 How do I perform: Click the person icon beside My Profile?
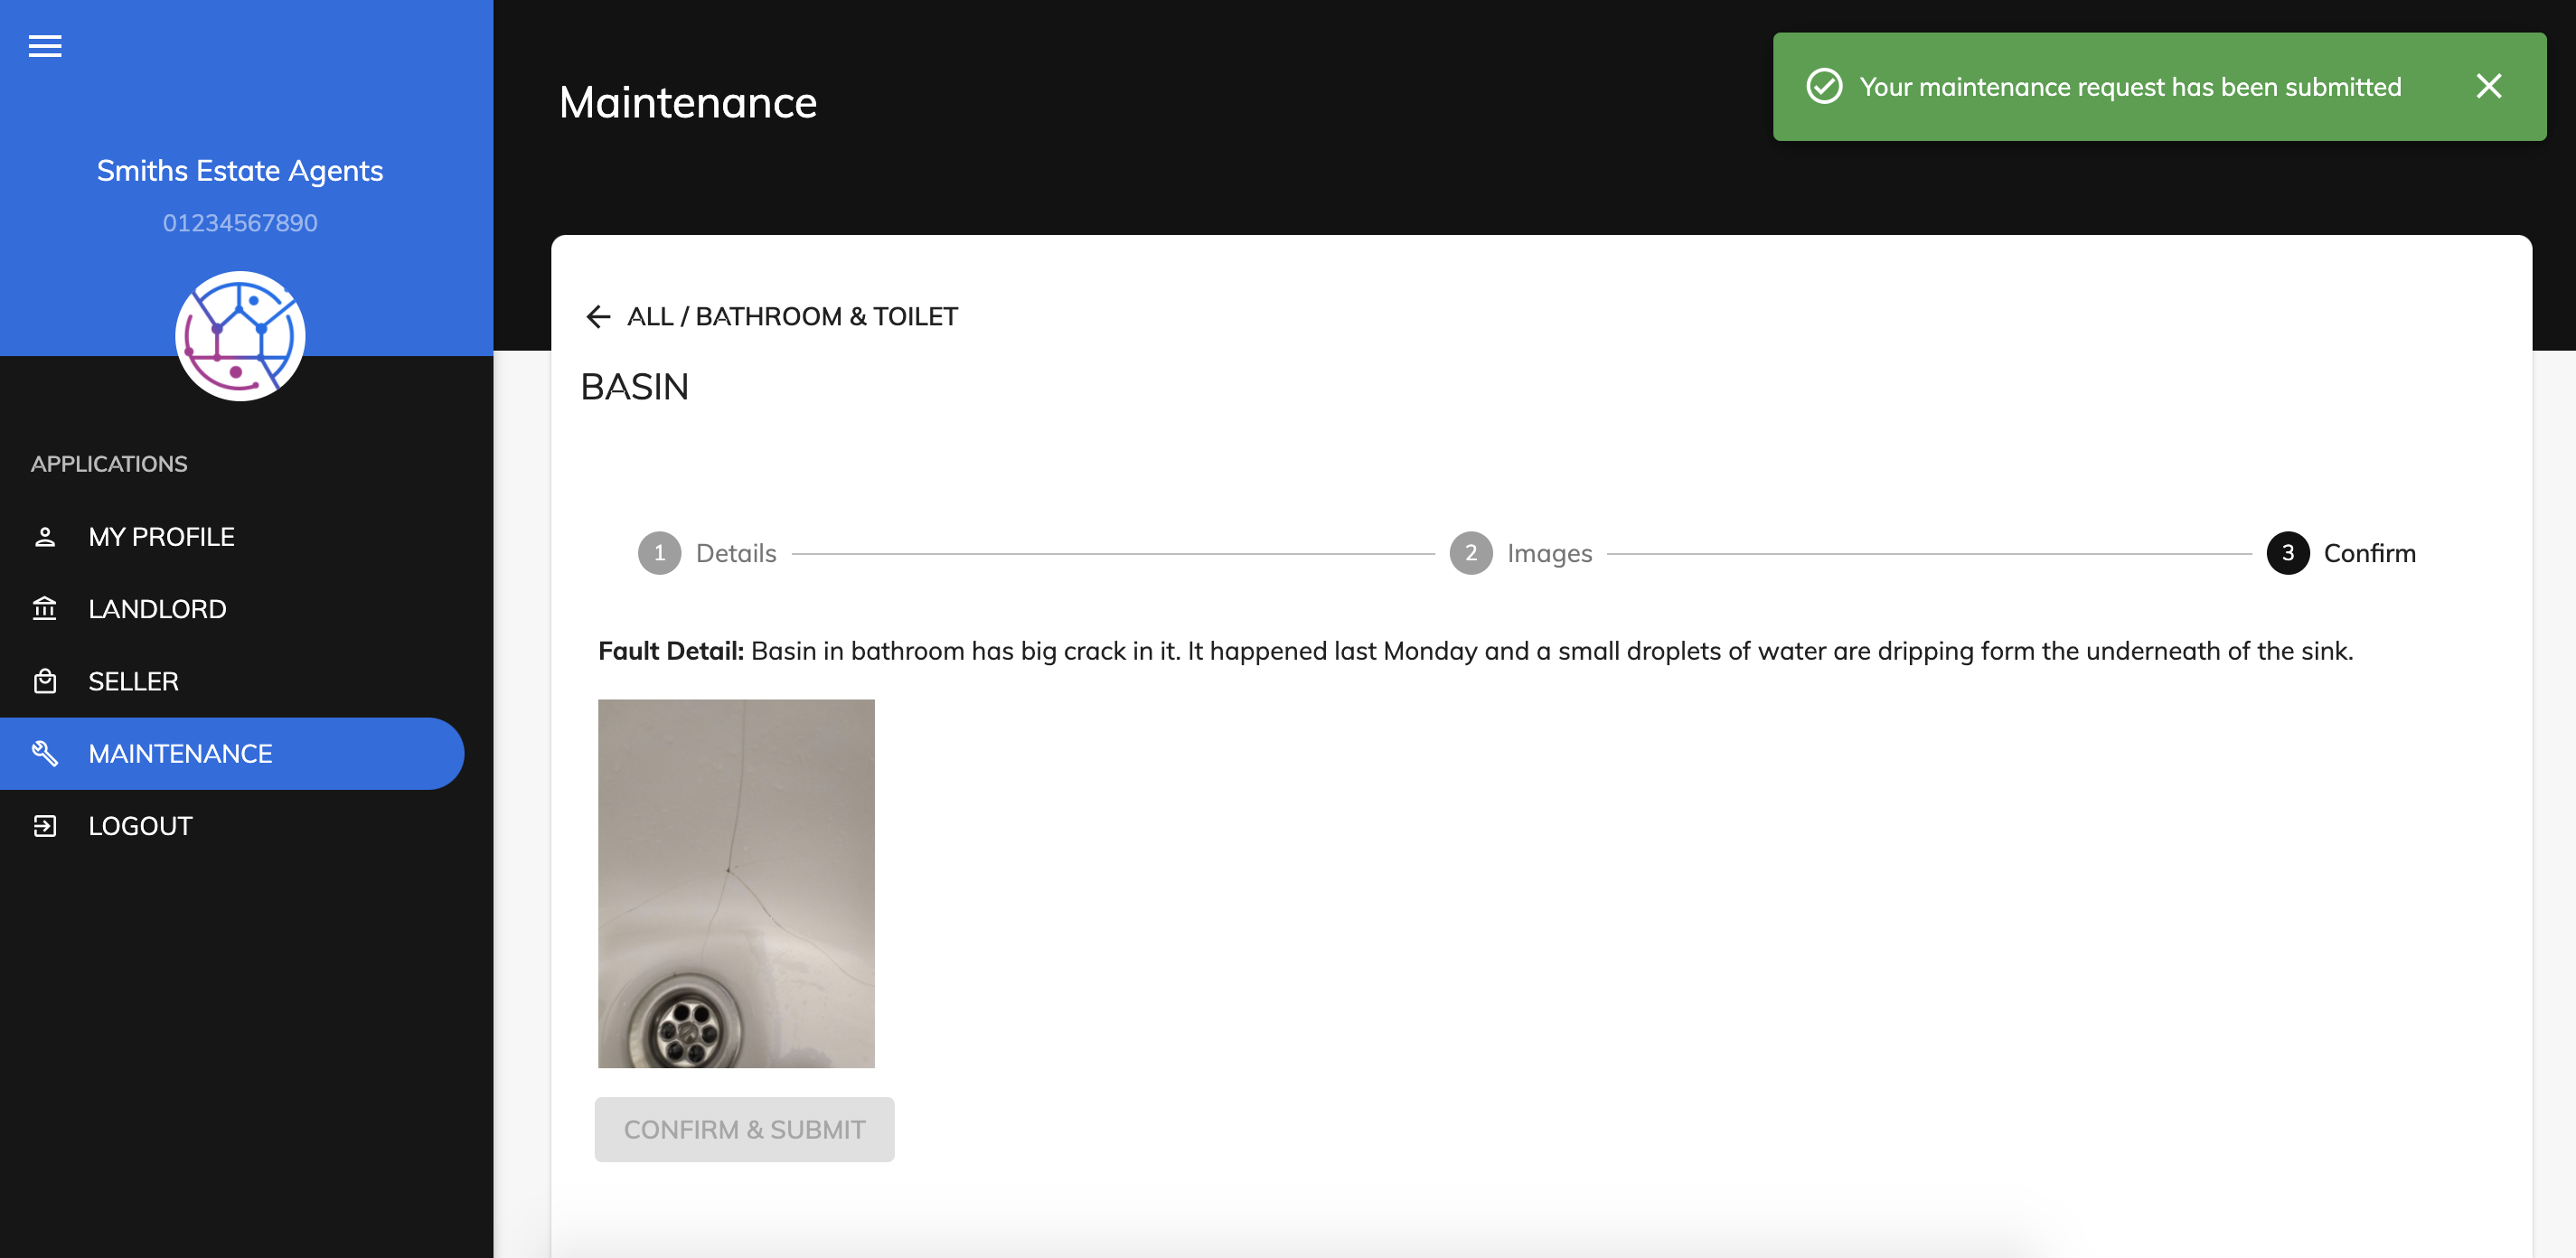45,537
